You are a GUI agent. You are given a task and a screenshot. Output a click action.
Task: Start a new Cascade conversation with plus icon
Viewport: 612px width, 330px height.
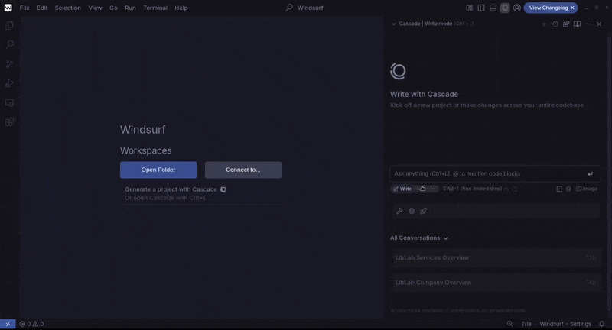[544, 24]
